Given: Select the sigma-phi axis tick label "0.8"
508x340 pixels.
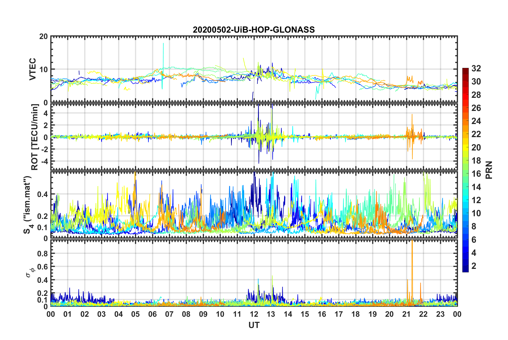Looking at the screenshot, I should point(42,253).
